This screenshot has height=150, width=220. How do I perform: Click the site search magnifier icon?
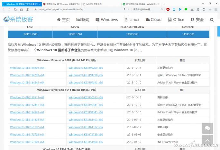tap(212, 20)
